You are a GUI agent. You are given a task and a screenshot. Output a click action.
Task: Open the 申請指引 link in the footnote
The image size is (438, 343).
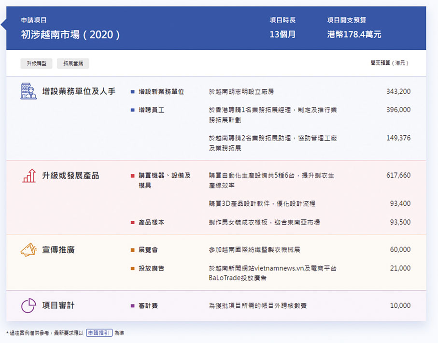pos(100,333)
